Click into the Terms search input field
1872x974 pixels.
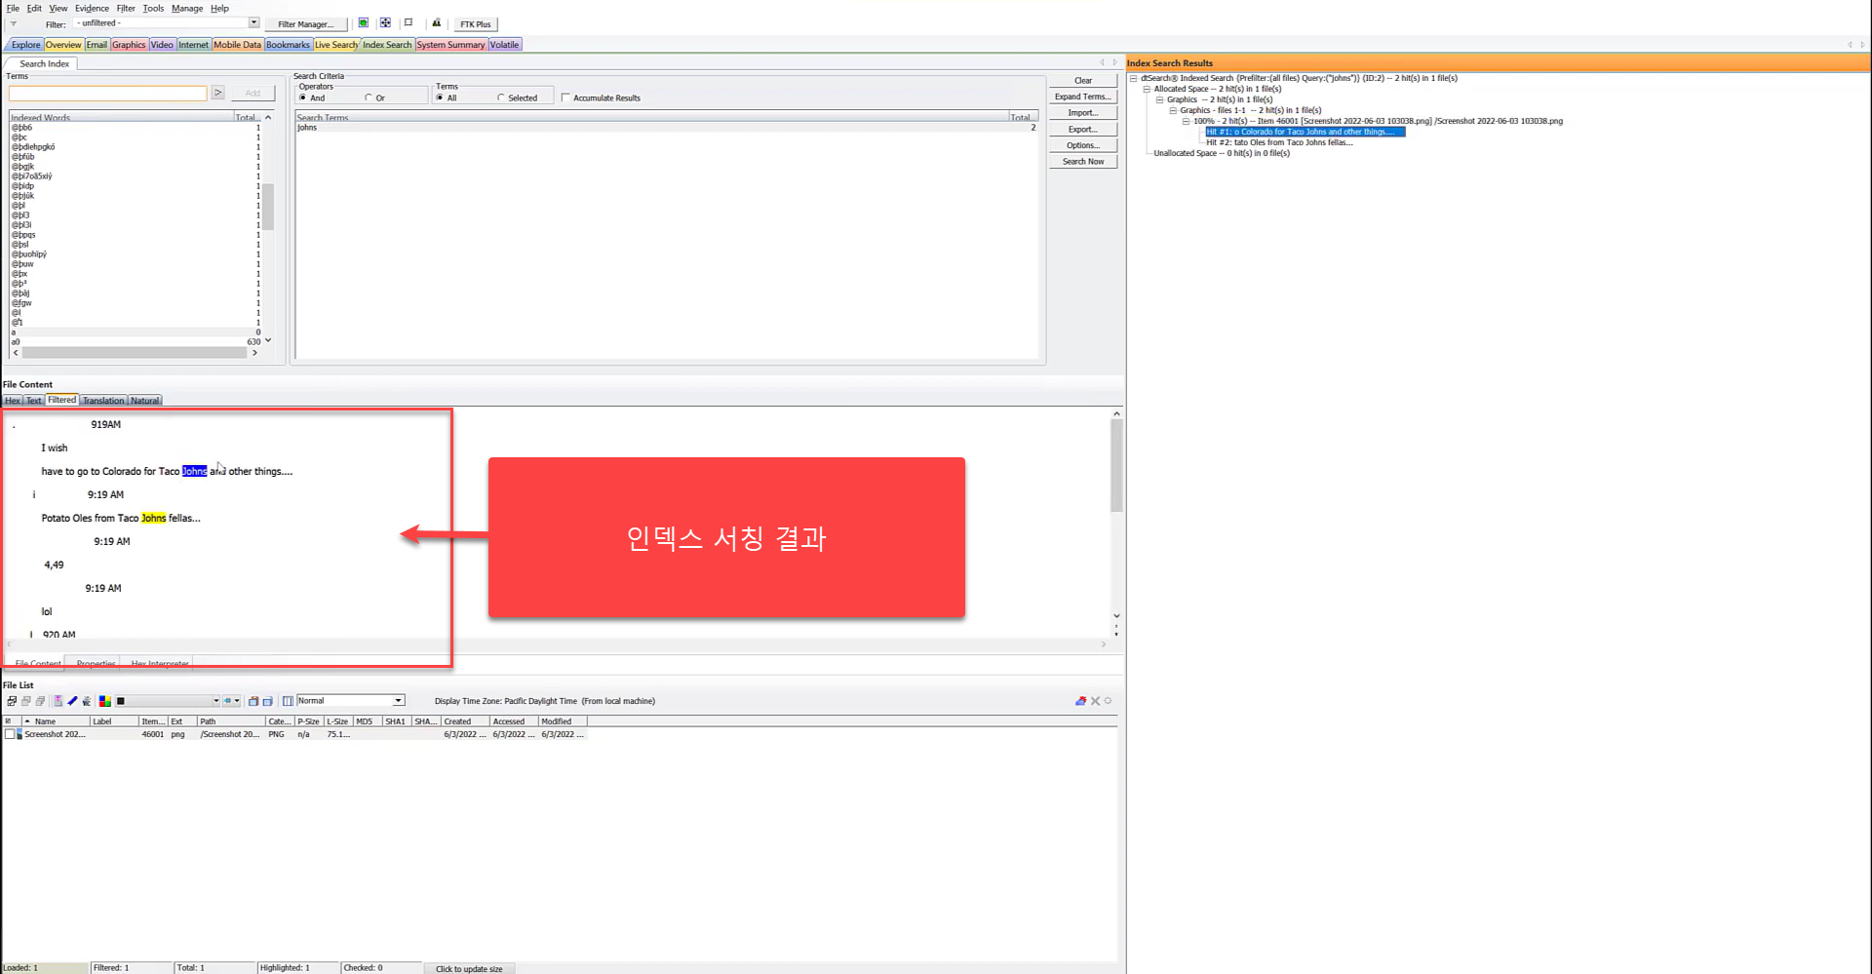tap(108, 94)
